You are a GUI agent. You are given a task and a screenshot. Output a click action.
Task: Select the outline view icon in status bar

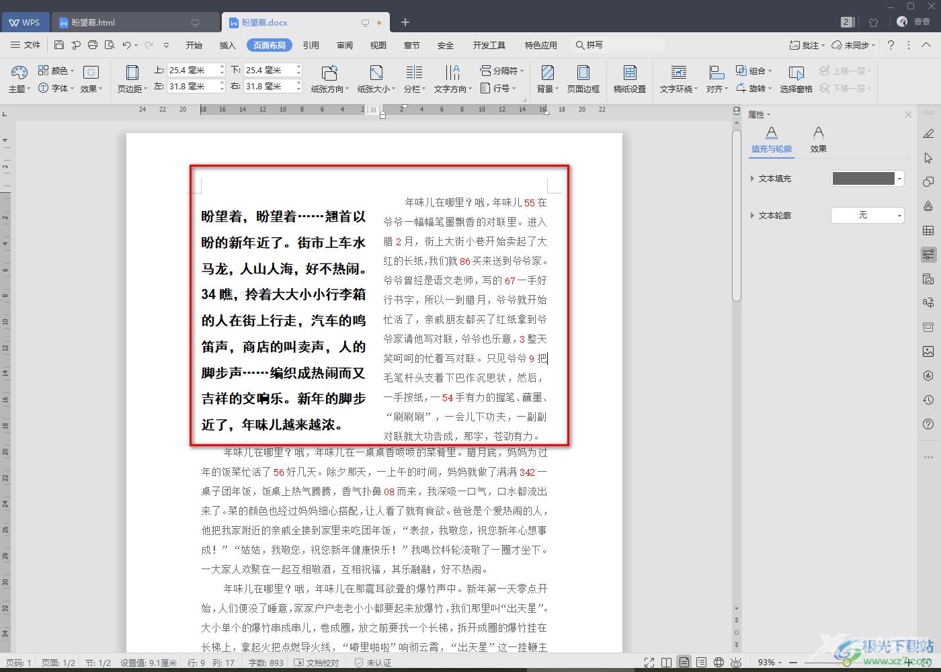[x=701, y=663]
